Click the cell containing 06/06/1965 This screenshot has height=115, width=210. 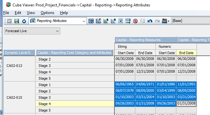click(x=125, y=84)
